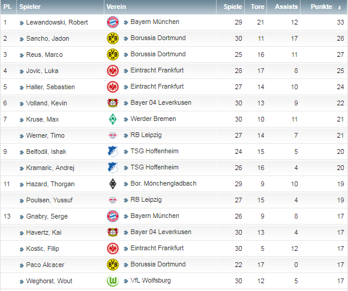This screenshot has height=291, width=348.
Task: Click the RB Leipzig logo beside Werner
Action: (x=113, y=135)
